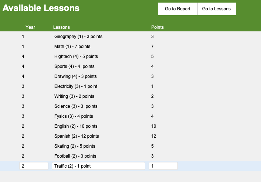Screen dimensions: 261x182
Task: Edit the Year field of Traffic row
Action: 34,166
